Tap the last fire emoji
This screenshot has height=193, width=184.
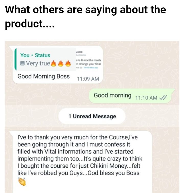[x=68, y=64]
